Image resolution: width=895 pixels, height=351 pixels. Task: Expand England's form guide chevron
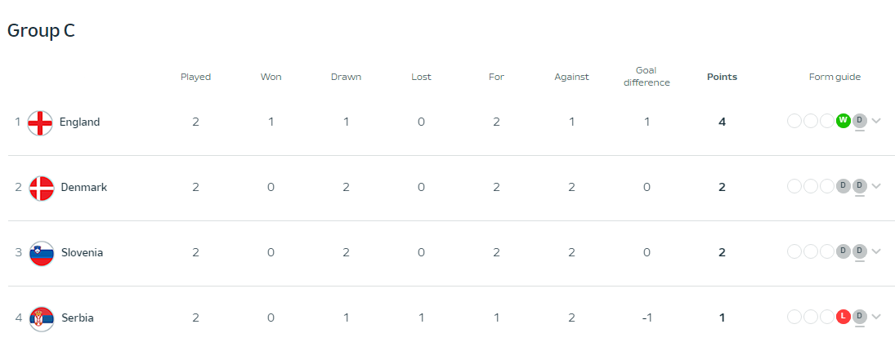pos(876,121)
